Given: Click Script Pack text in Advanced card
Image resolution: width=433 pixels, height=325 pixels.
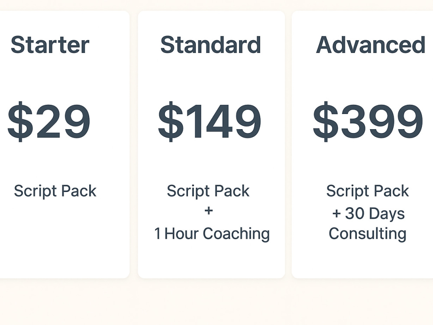Looking at the screenshot, I should 368,191.
